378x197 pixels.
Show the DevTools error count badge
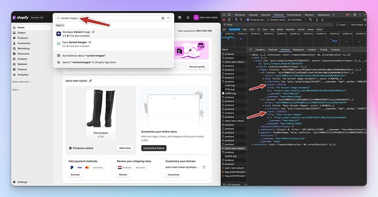348,15
